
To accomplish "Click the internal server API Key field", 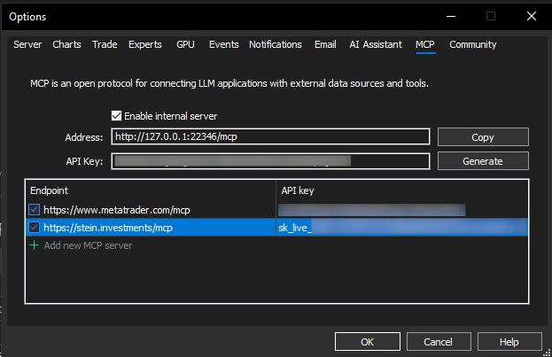I will (270, 161).
